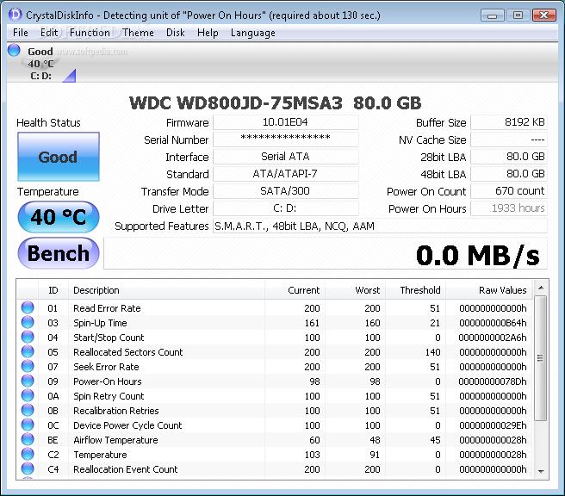Click the Raw Values column header

[x=489, y=290]
